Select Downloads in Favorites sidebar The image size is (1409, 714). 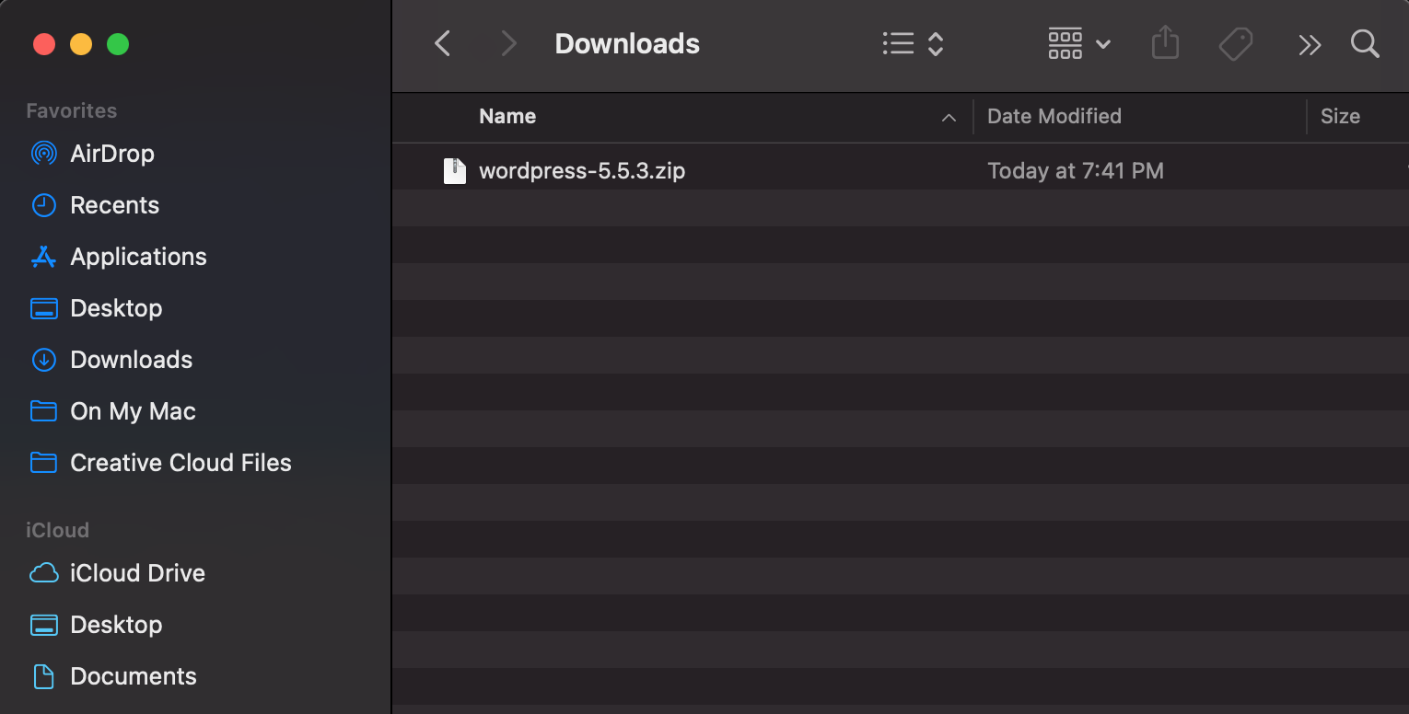click(131, 360)
